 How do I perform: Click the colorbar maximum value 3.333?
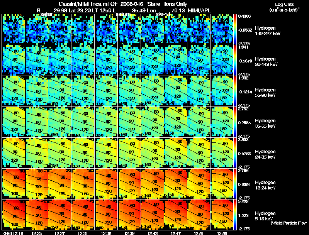tap(243, 140)
